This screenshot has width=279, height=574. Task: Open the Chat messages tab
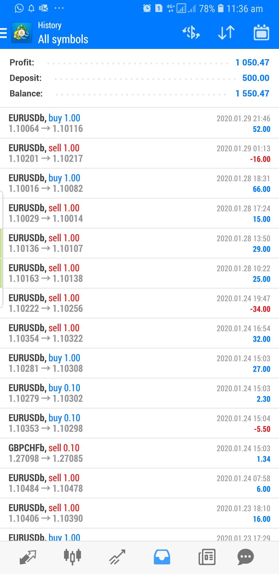coord(246,557)
